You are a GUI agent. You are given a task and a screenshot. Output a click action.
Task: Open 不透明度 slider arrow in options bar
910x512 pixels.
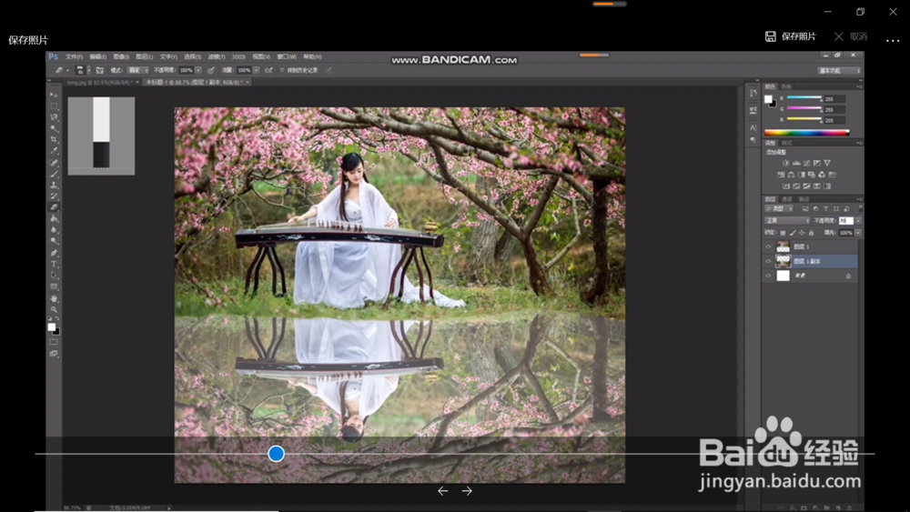(198, 70)
